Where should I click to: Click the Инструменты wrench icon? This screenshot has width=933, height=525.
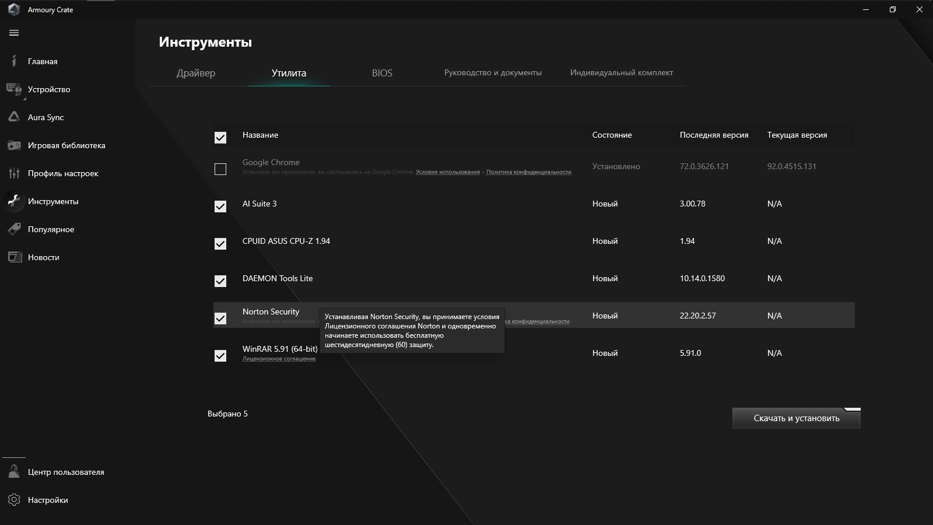point(14,201)
